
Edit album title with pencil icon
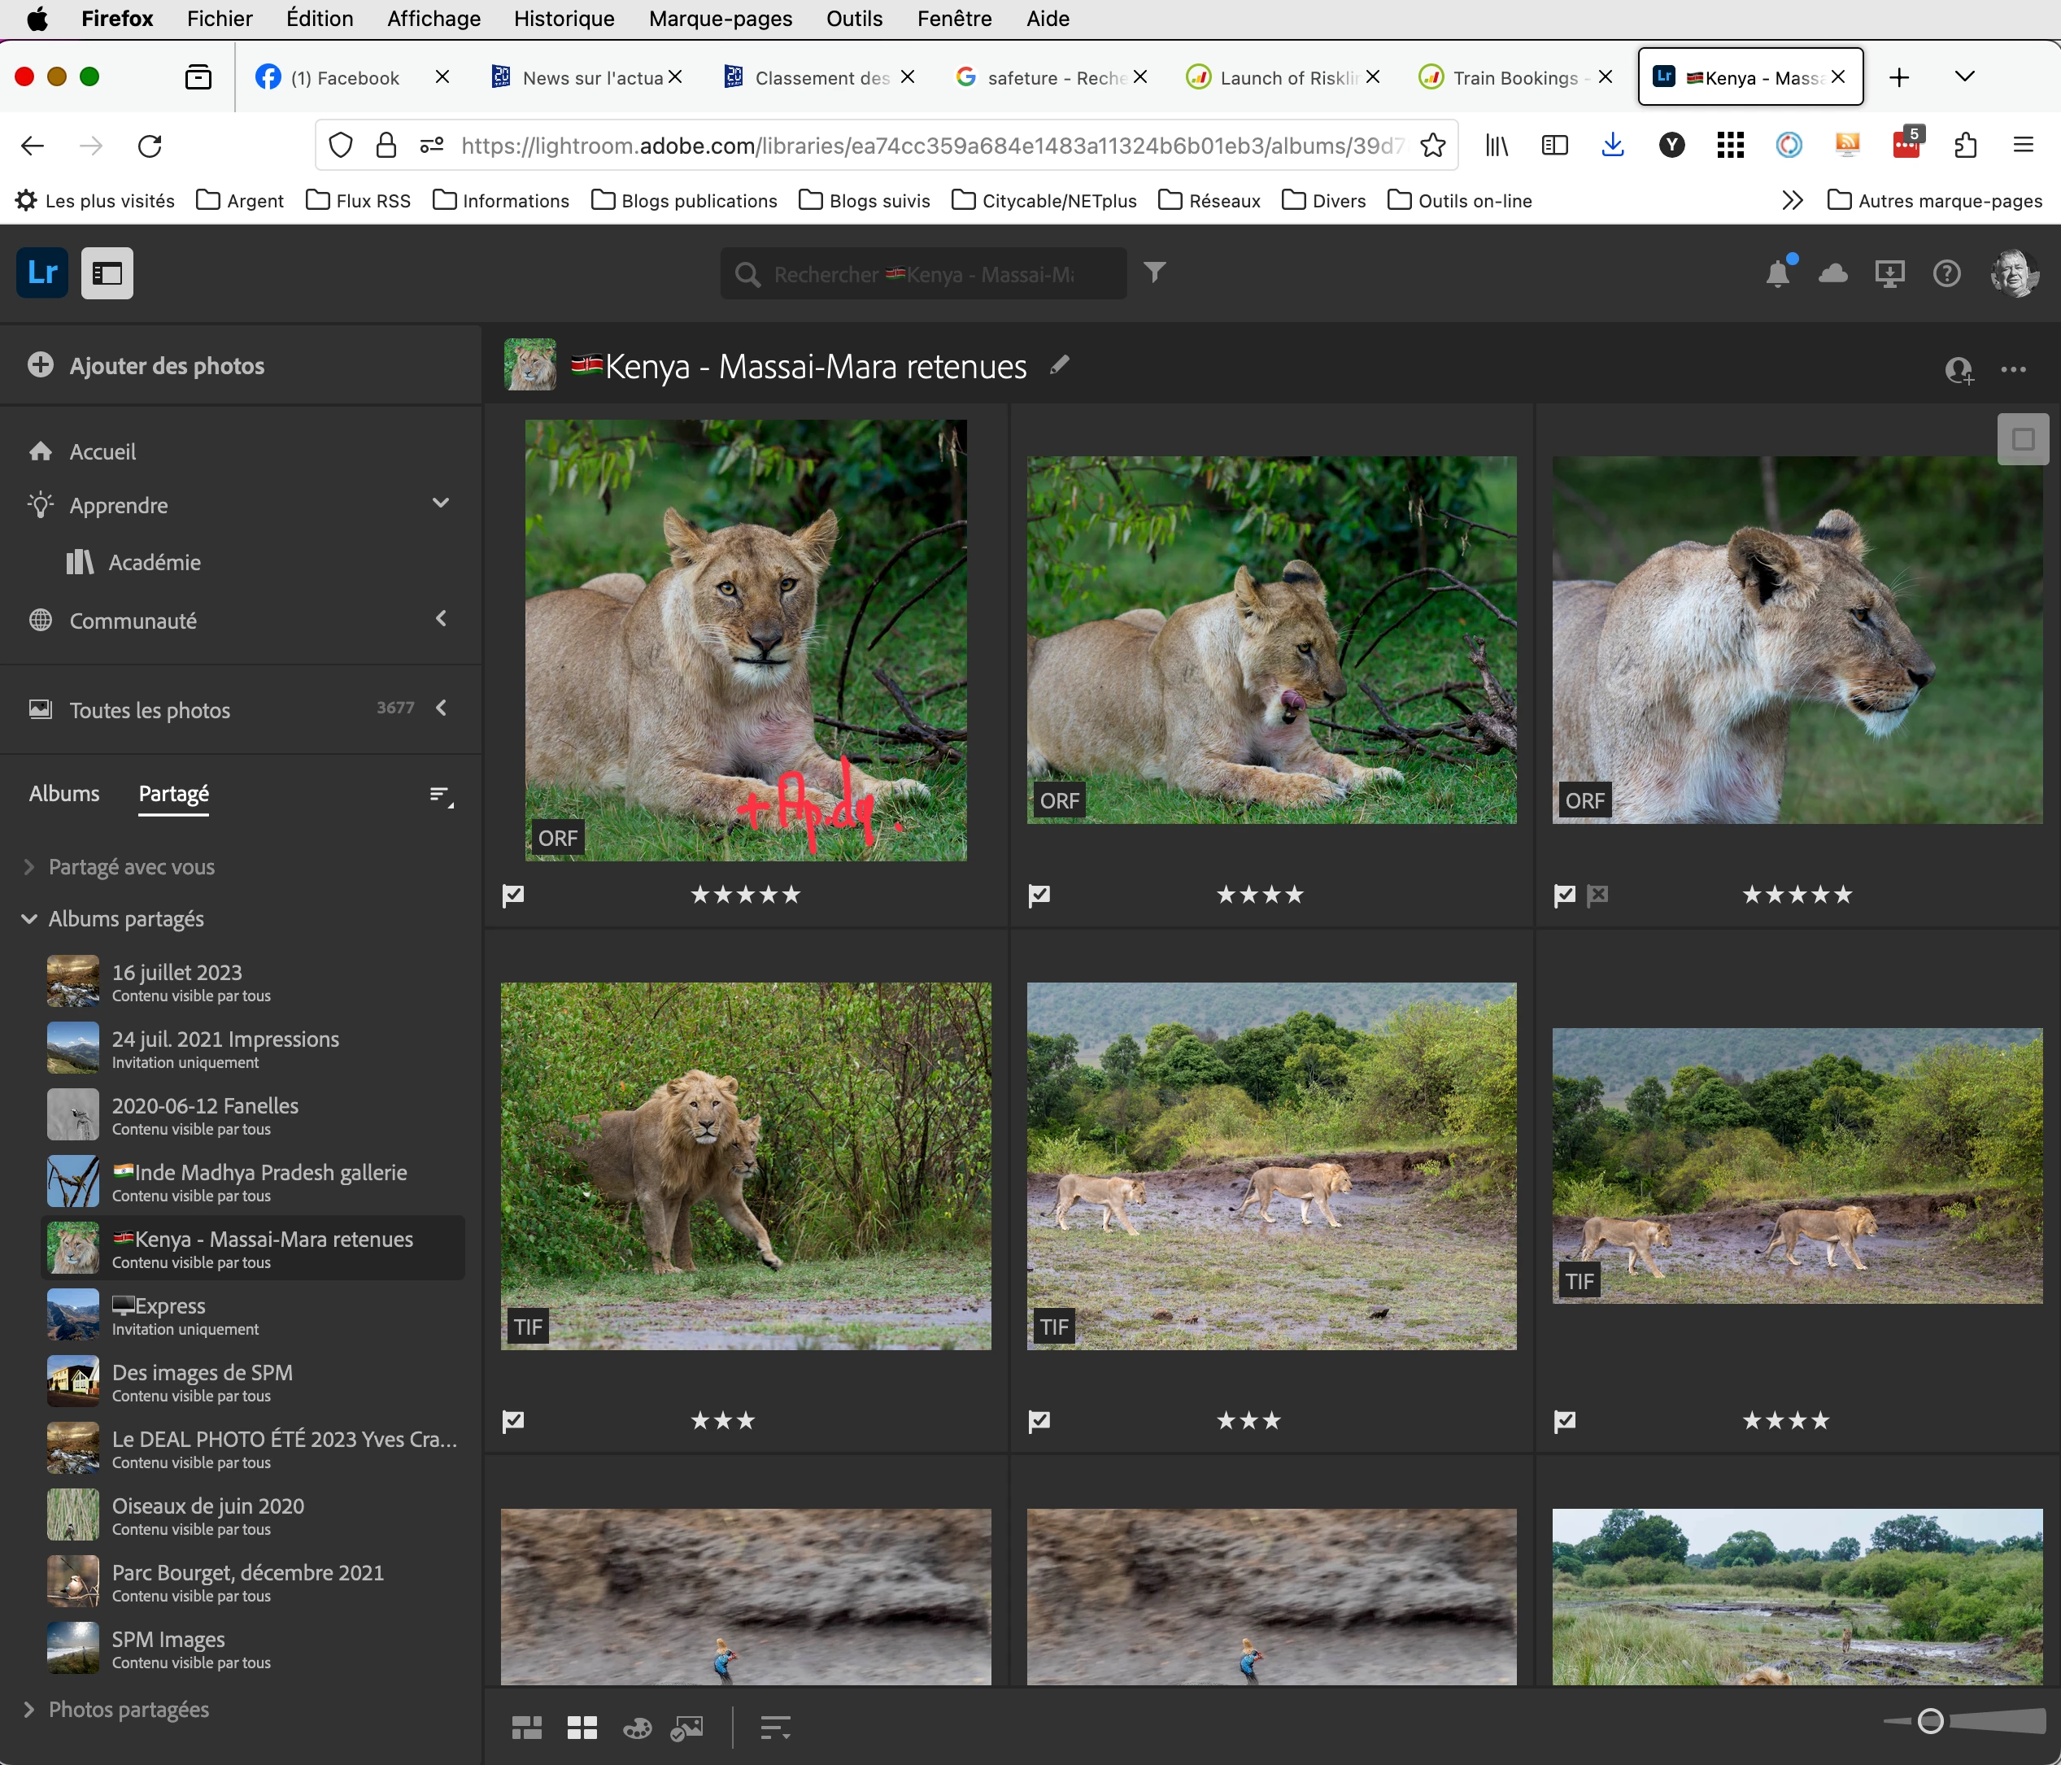(x=1059, y=365)
